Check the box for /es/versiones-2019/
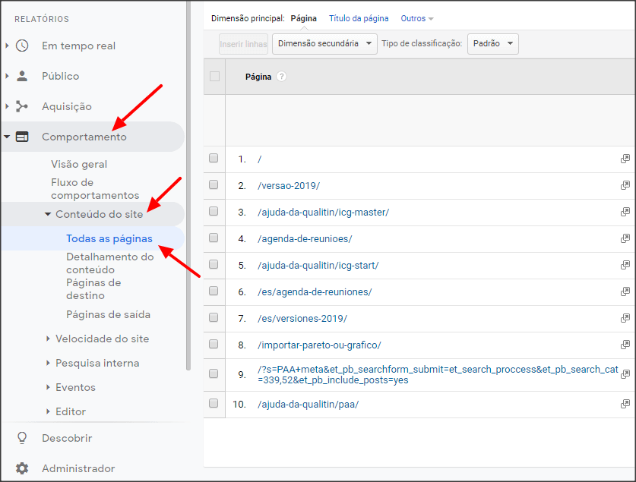Image resolution: width=636 pixels, height=482 pixels. tap(214, 317)
